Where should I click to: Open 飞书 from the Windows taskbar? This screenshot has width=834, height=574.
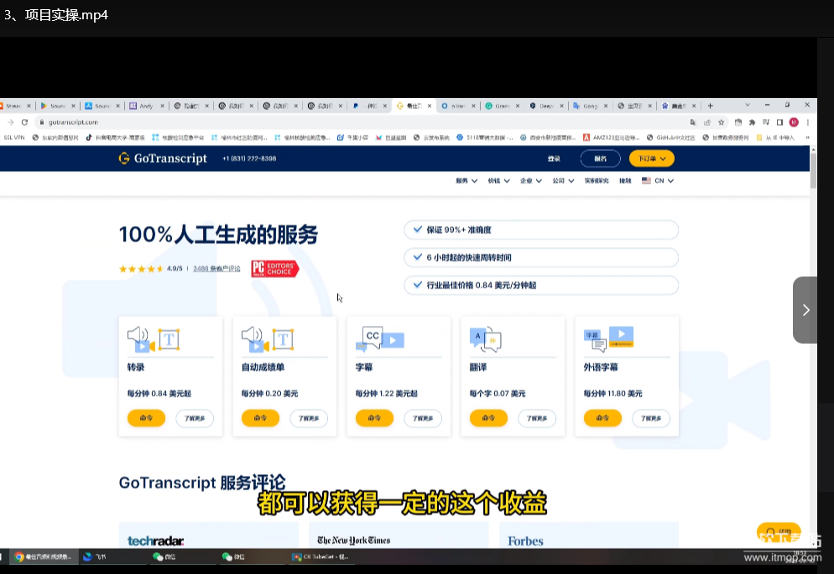pyautogui.click(x=96, y=556)
